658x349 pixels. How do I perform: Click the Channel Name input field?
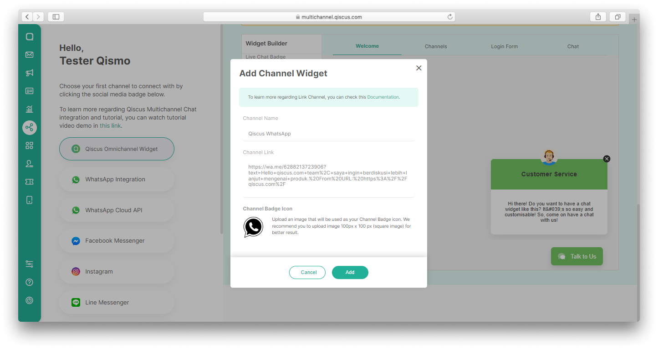[x=328, y=134]
